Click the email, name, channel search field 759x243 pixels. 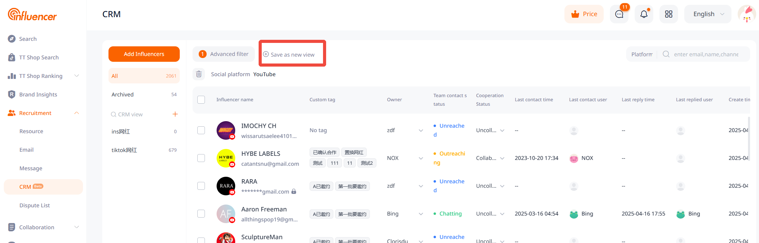[706, 54]
